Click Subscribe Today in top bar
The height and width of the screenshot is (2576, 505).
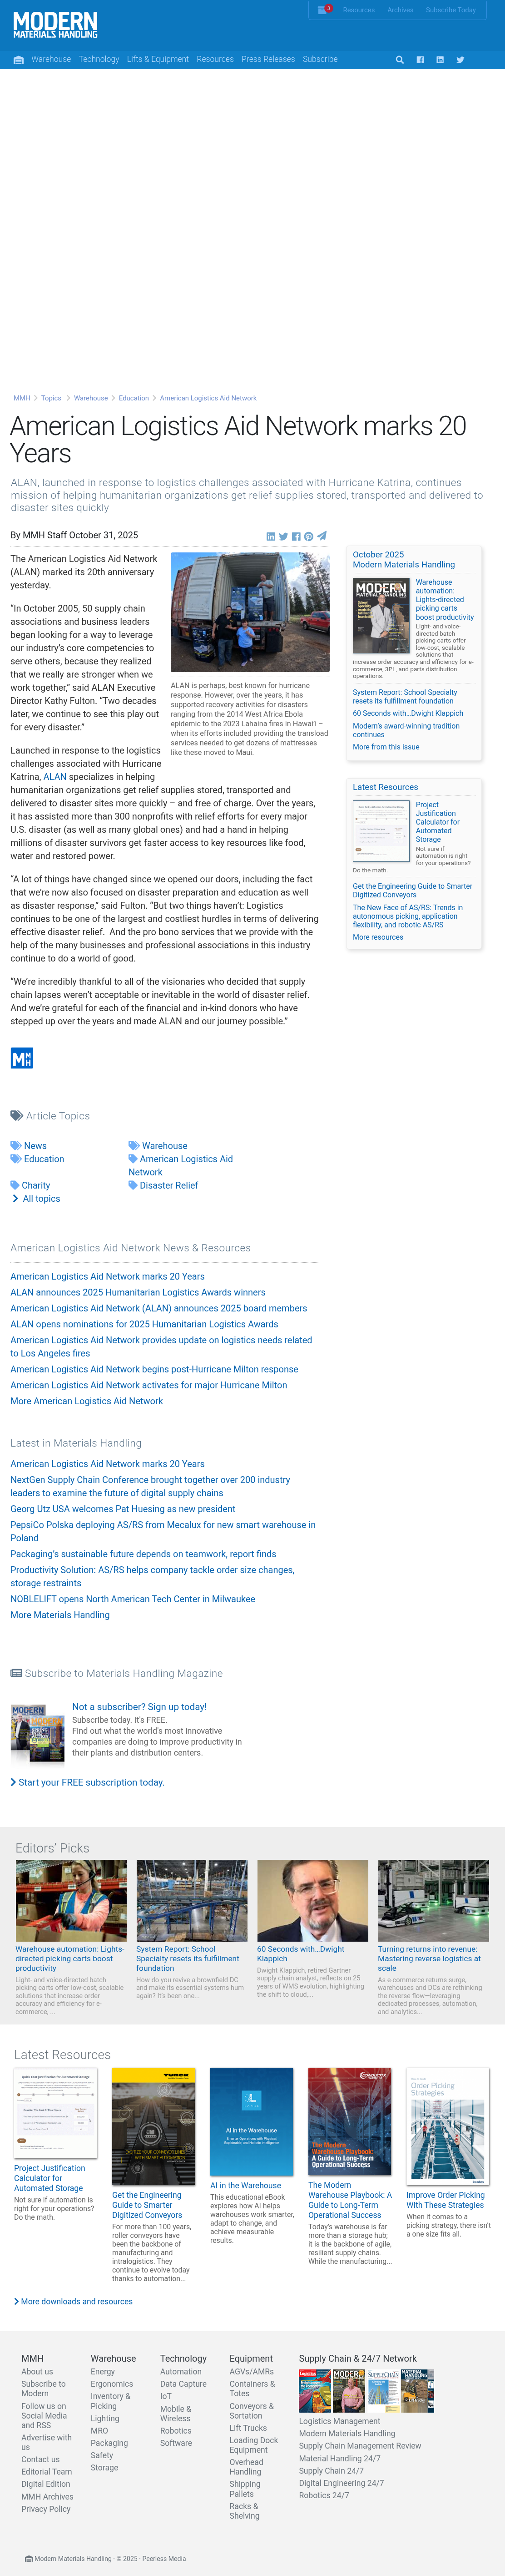click(x=451, y=10)
